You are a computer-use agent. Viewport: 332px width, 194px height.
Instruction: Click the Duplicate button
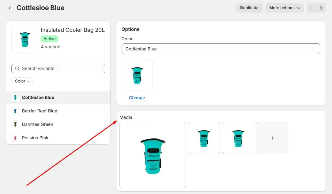point(249,8)
